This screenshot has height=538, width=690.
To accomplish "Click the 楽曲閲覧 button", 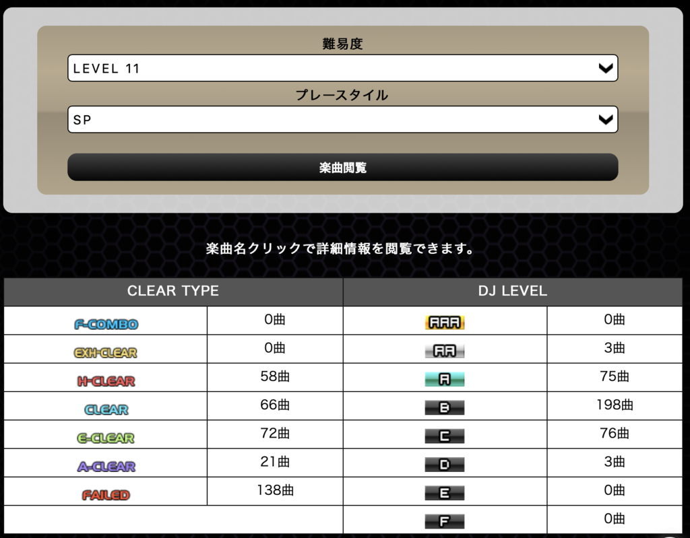I will tap(343, 167).
